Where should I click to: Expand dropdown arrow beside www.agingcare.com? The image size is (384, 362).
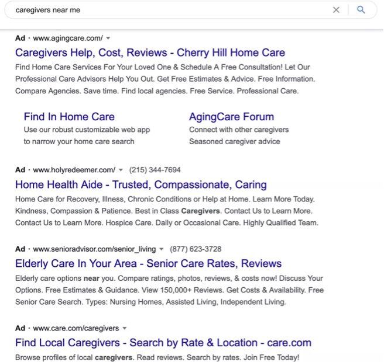[108, 39]
